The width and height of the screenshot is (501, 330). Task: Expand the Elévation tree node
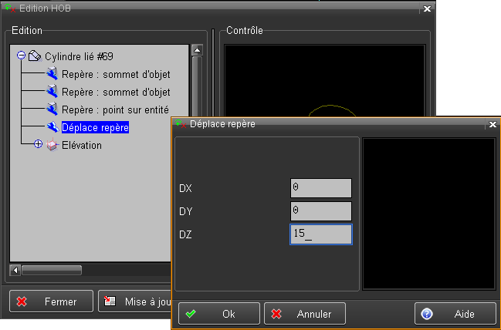[38, 145]
